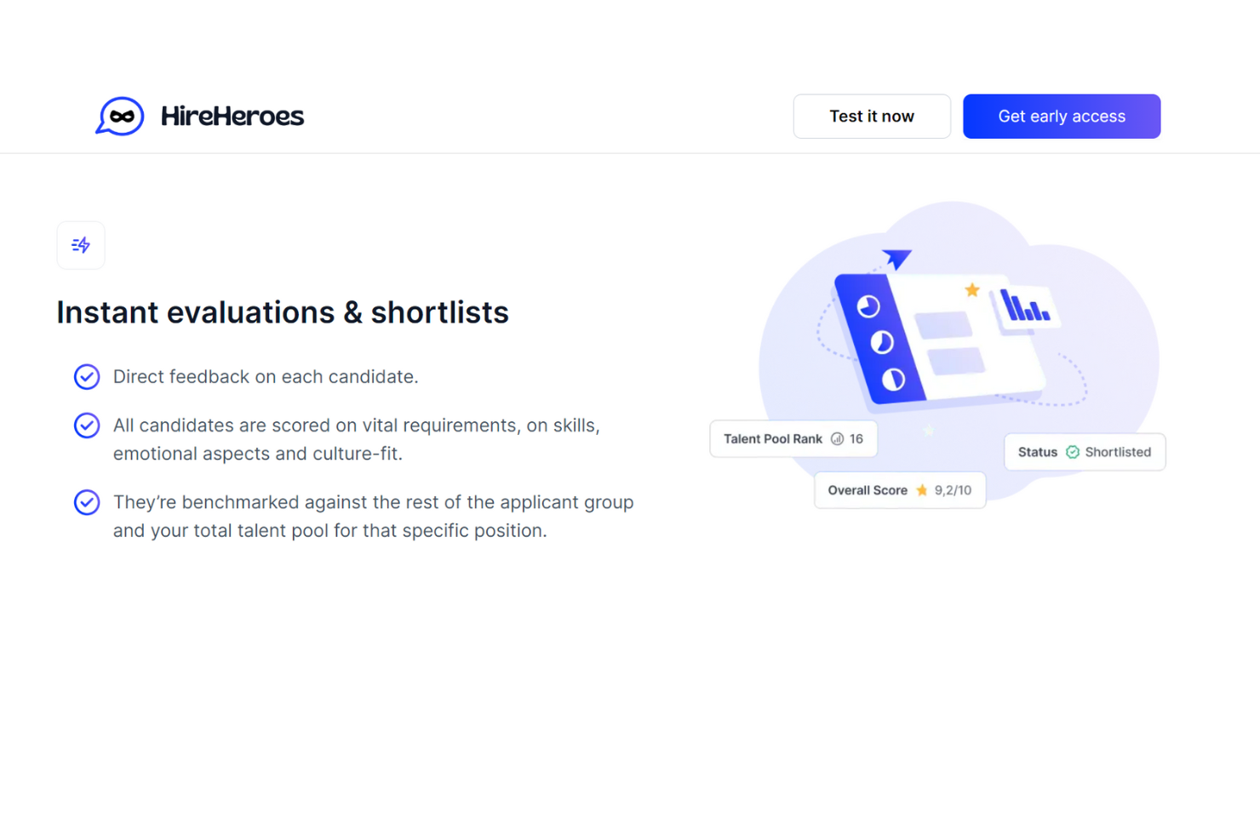Click the Status Shortlisted badge
Viewport: 1260px width, 840px height.
[x=1084, y=452]
